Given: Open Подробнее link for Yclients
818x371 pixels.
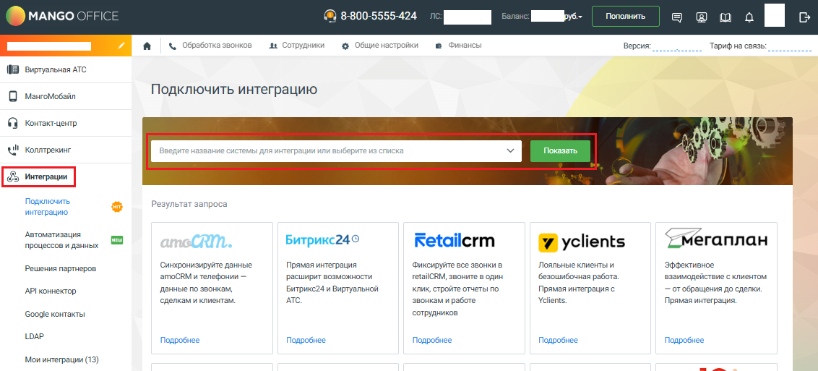Looking at the screenshot, I should [558, 340].
